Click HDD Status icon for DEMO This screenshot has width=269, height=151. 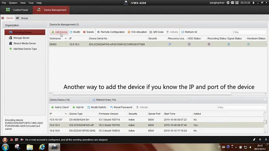[x=189, y=44]
